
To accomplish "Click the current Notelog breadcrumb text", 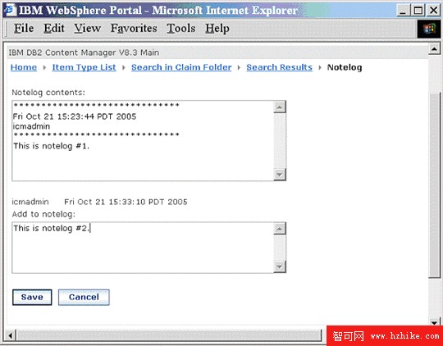I will tap(345, 67).
